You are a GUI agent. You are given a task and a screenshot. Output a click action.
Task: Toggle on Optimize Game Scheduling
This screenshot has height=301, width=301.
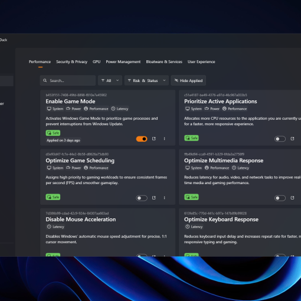(142, 198)
